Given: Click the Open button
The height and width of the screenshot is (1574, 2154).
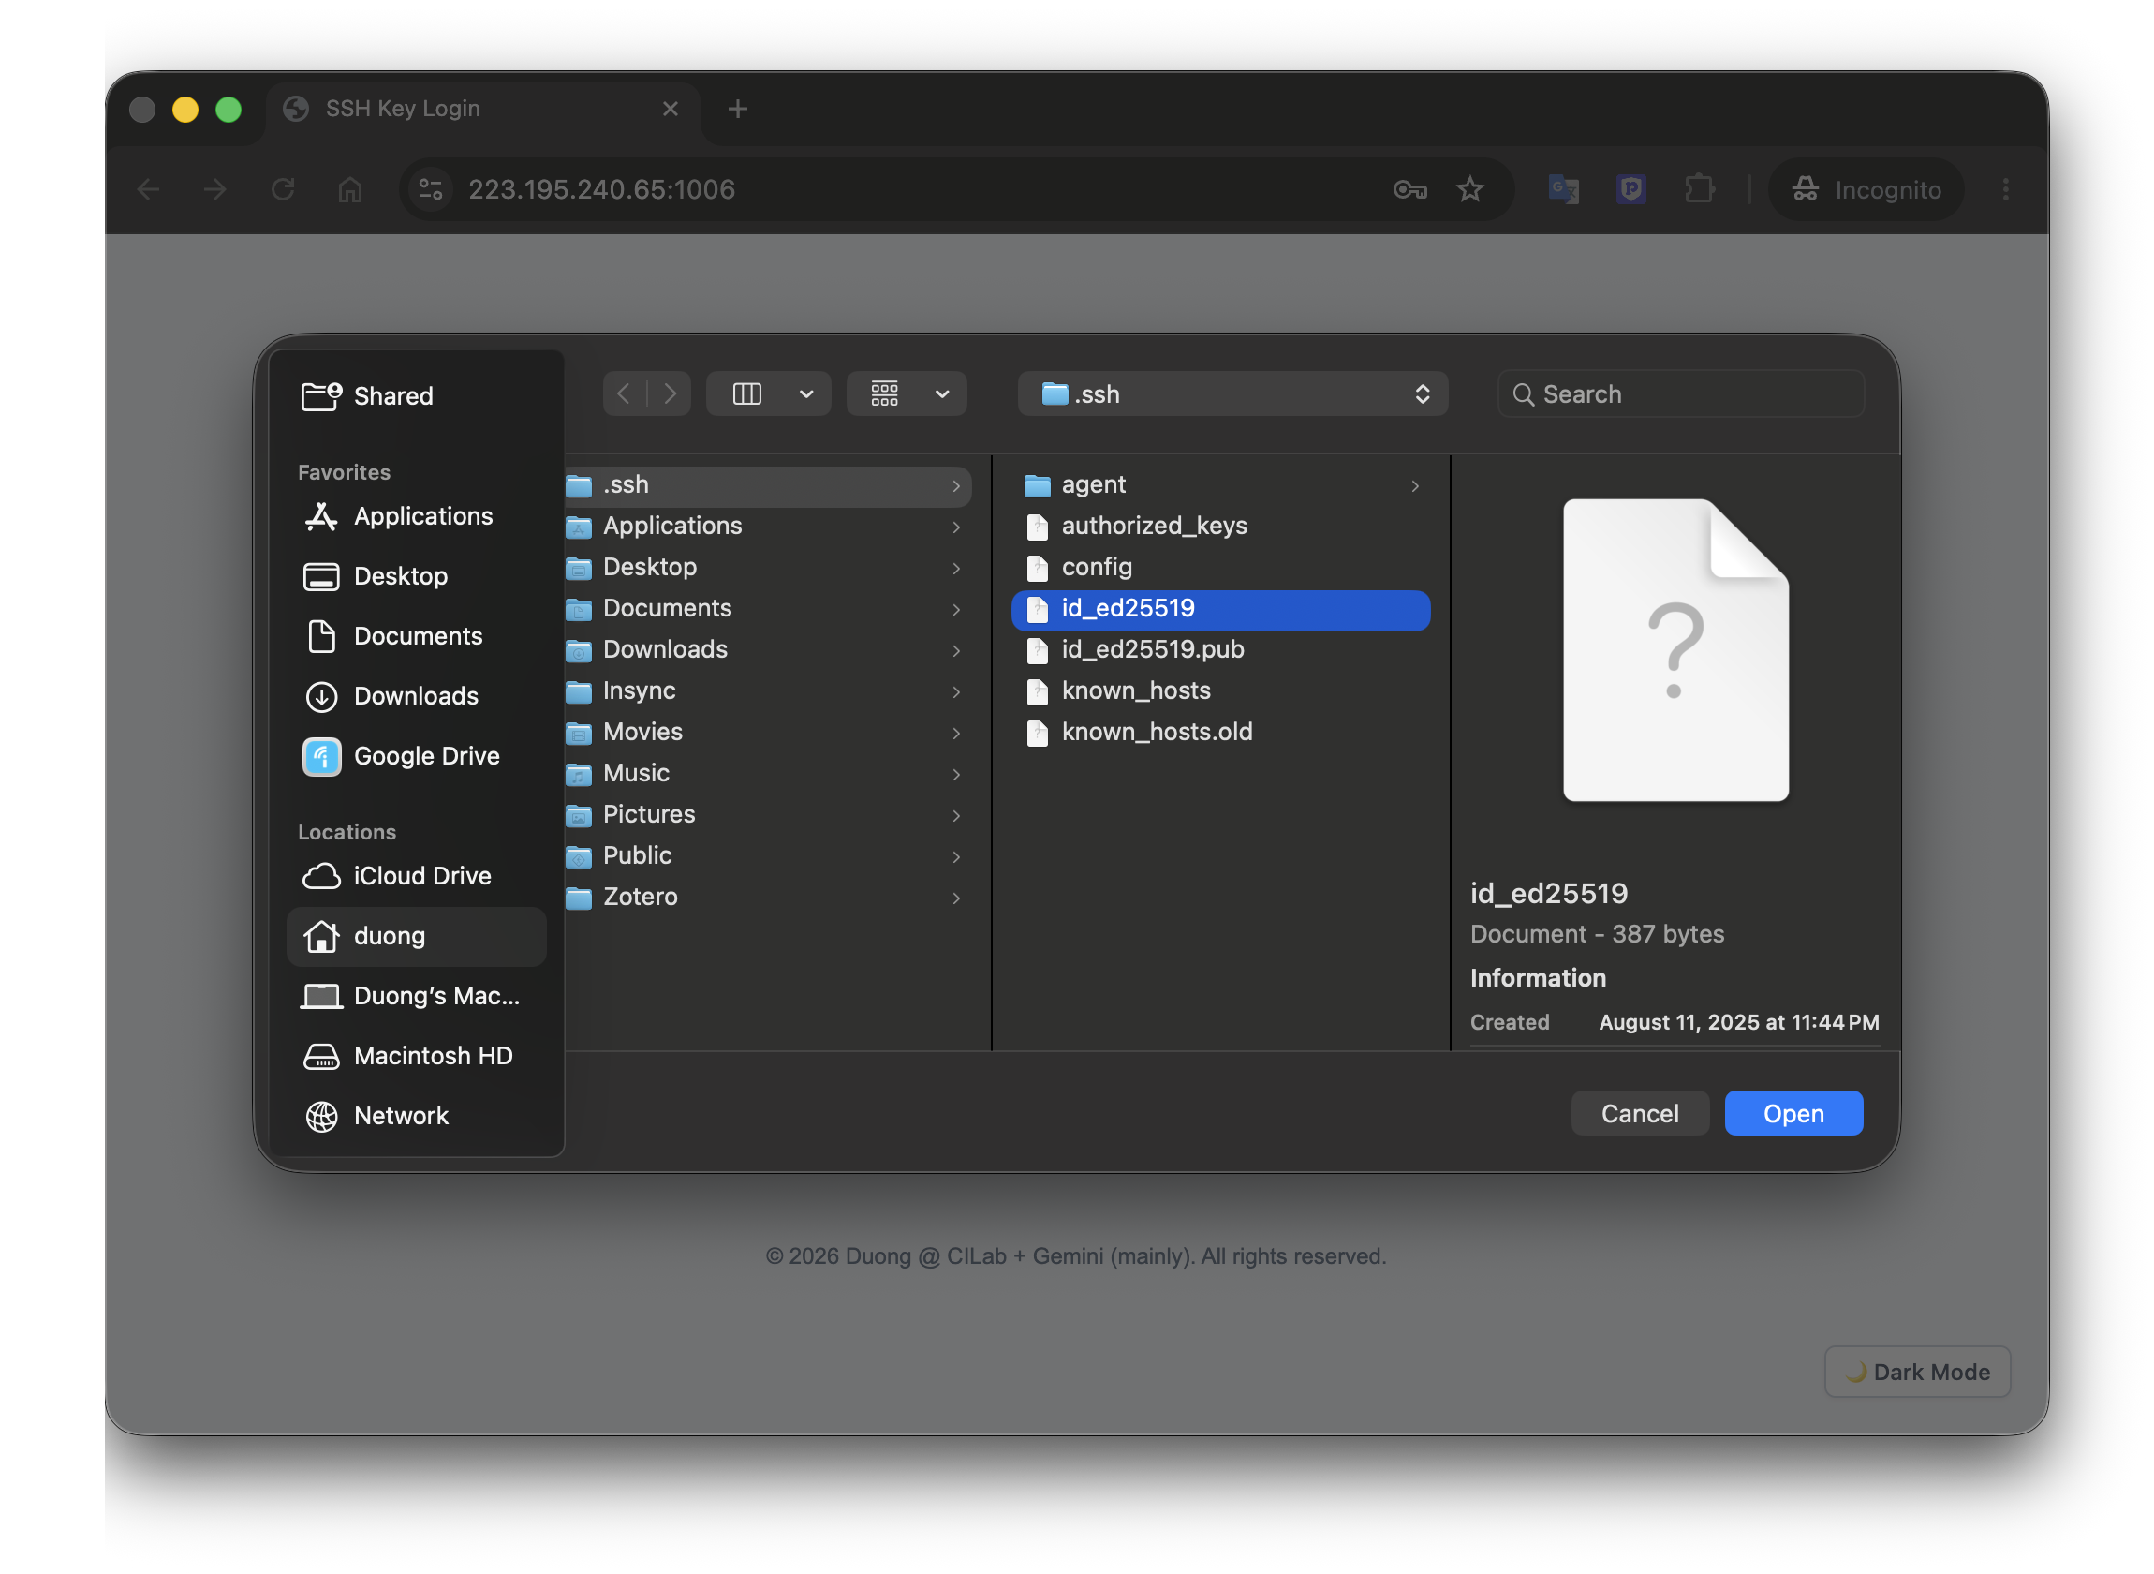Looking at the screenshot, I should point(1793,1114).
